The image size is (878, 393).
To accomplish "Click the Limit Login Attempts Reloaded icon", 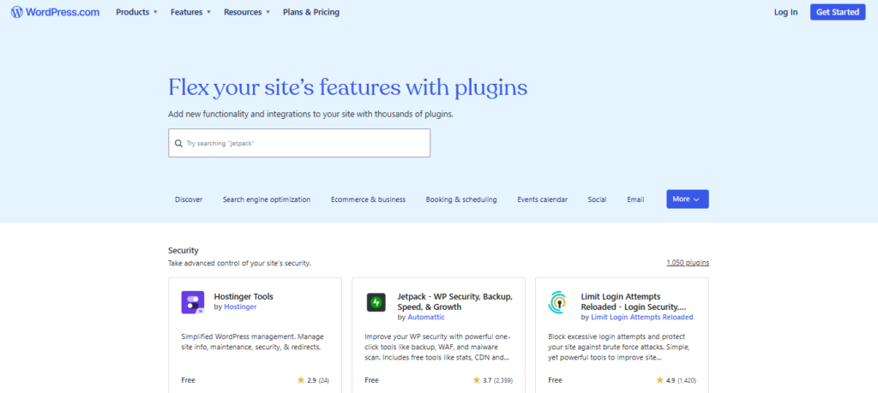I will pyautogui.click(x=560, y=301).
